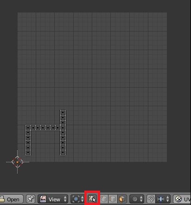Click the 2D cursor crosshair
Image resolution: width=191 pixels, height=205 pixels.
pos(17,162)
